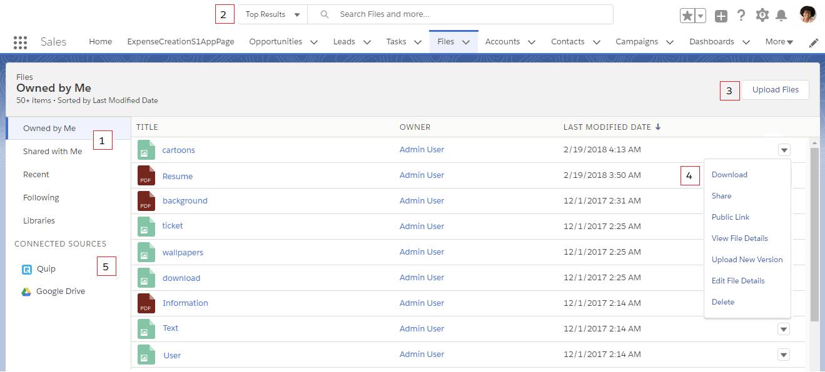Click the search magnifier icon

324,14
